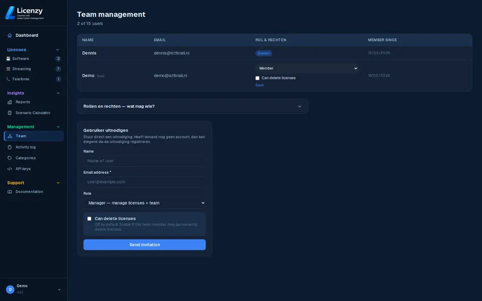Viewport: 482px width, 301px height.
Task: Click date 18/05/2026
Action: [379, 75]
